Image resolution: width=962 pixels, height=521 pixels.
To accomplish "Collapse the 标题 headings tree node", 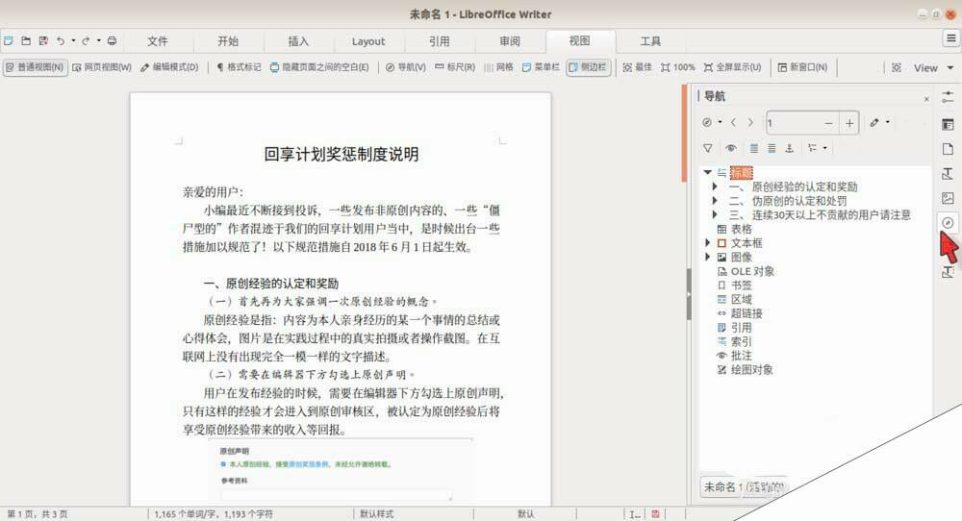I will [708, 173].
